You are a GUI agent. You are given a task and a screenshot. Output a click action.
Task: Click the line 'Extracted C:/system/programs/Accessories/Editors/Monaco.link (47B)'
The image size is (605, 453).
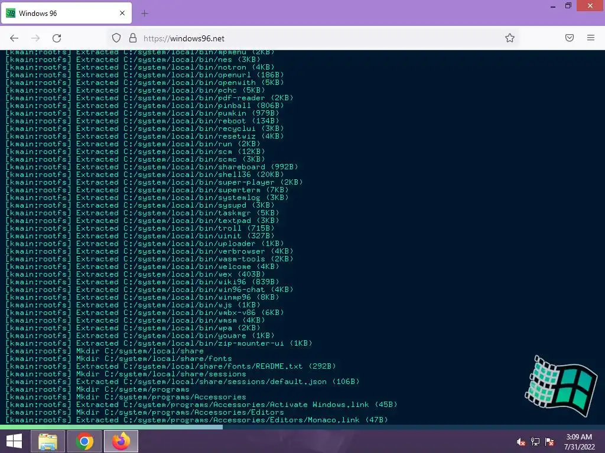tap(232, 420)
